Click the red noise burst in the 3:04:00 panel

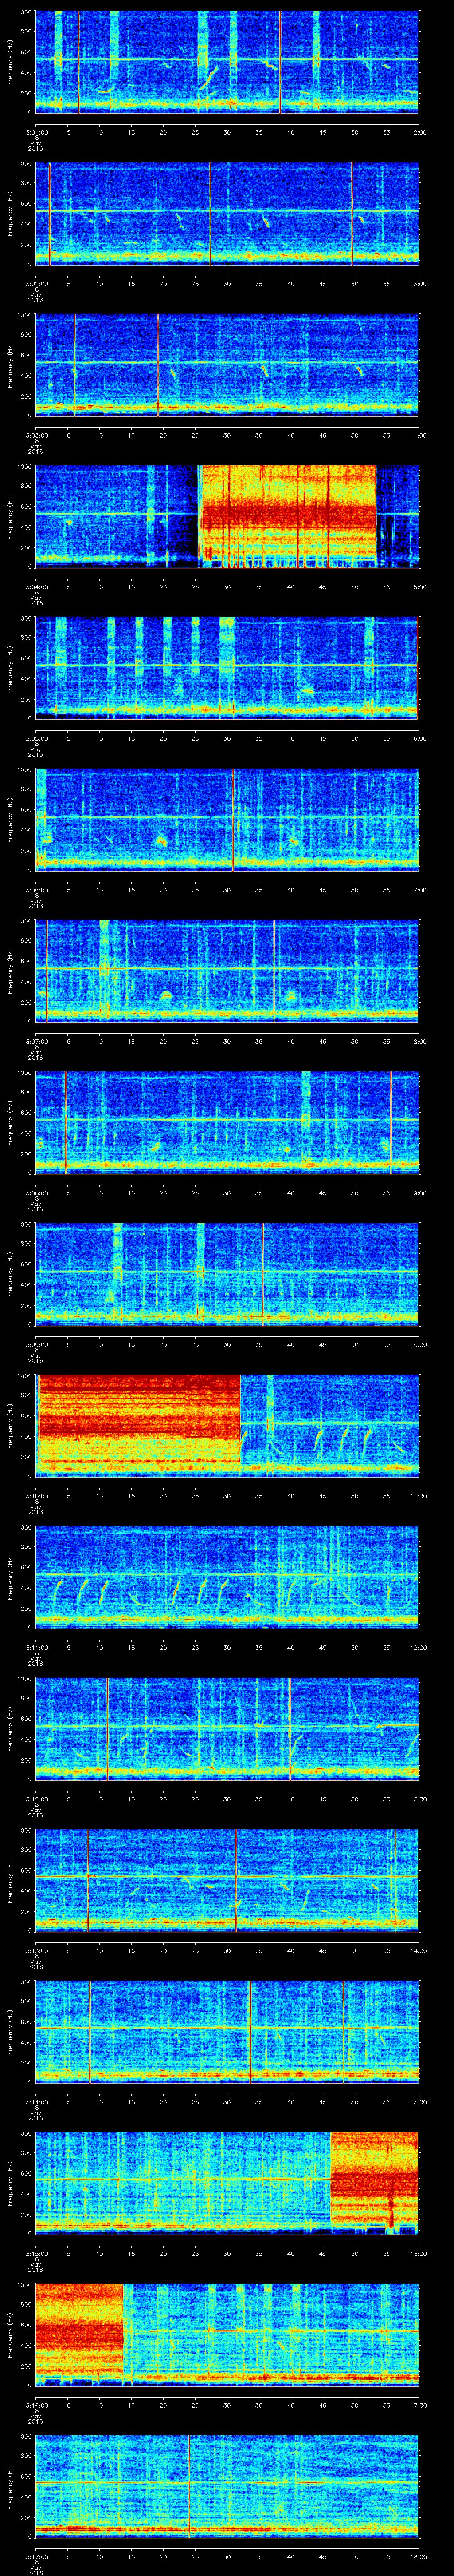(x=290, y=516)
